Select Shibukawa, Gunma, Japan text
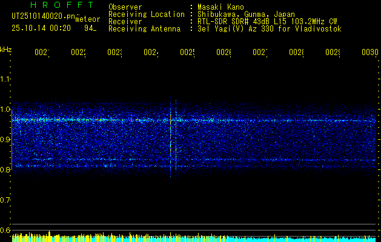 [x=247, y=15]
